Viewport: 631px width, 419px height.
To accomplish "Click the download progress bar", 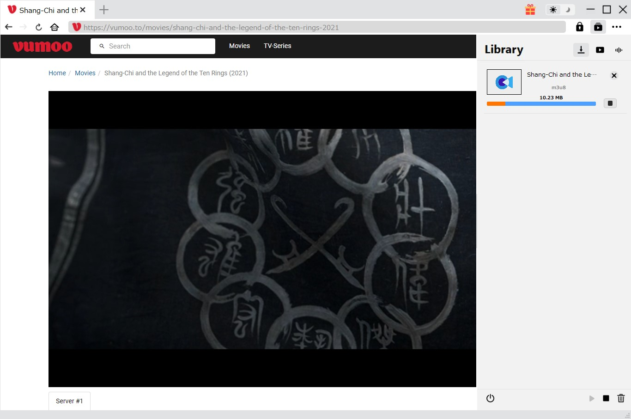I will [x=541, y=104].
